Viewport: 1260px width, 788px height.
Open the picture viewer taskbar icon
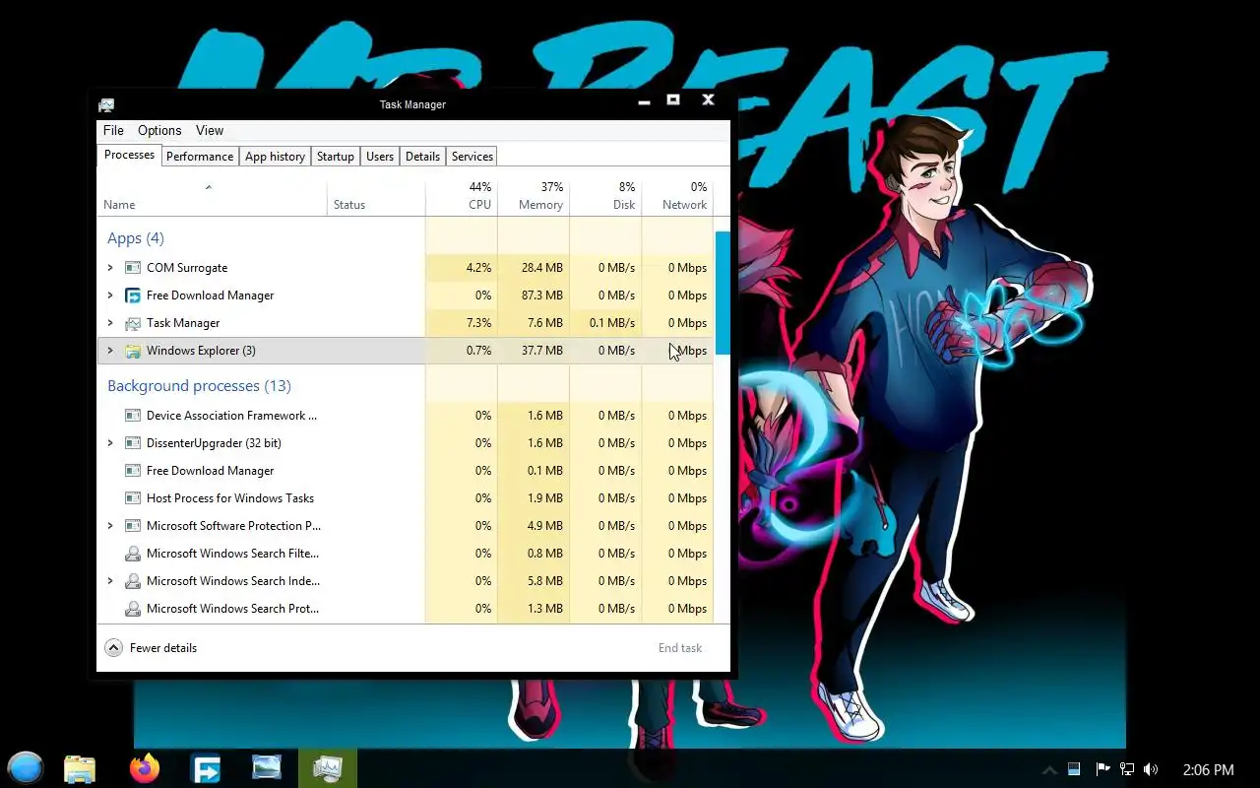click(x=267, y=767)
